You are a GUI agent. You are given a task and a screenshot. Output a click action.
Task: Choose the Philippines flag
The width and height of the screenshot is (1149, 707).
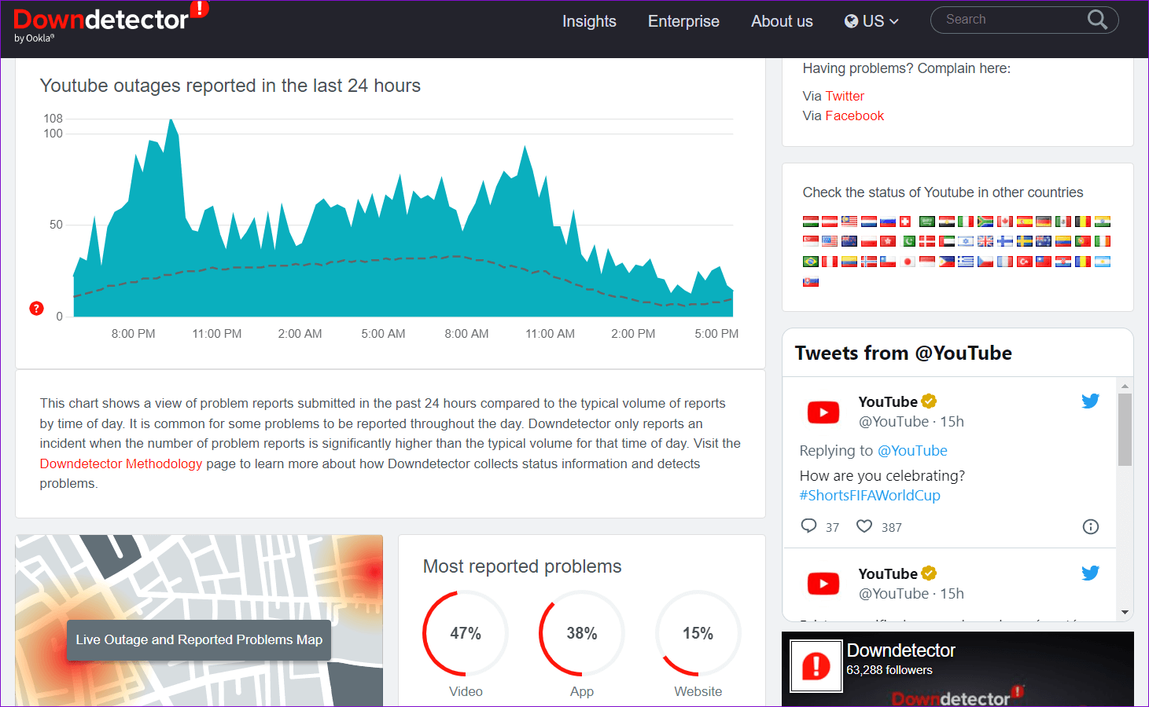coord(947,262)
